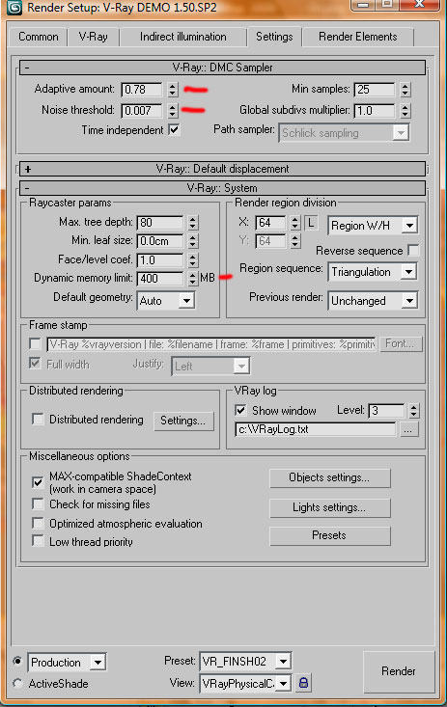Switch to the Common tab
This screenshot has height=707, width=447.
click(39, 37)
